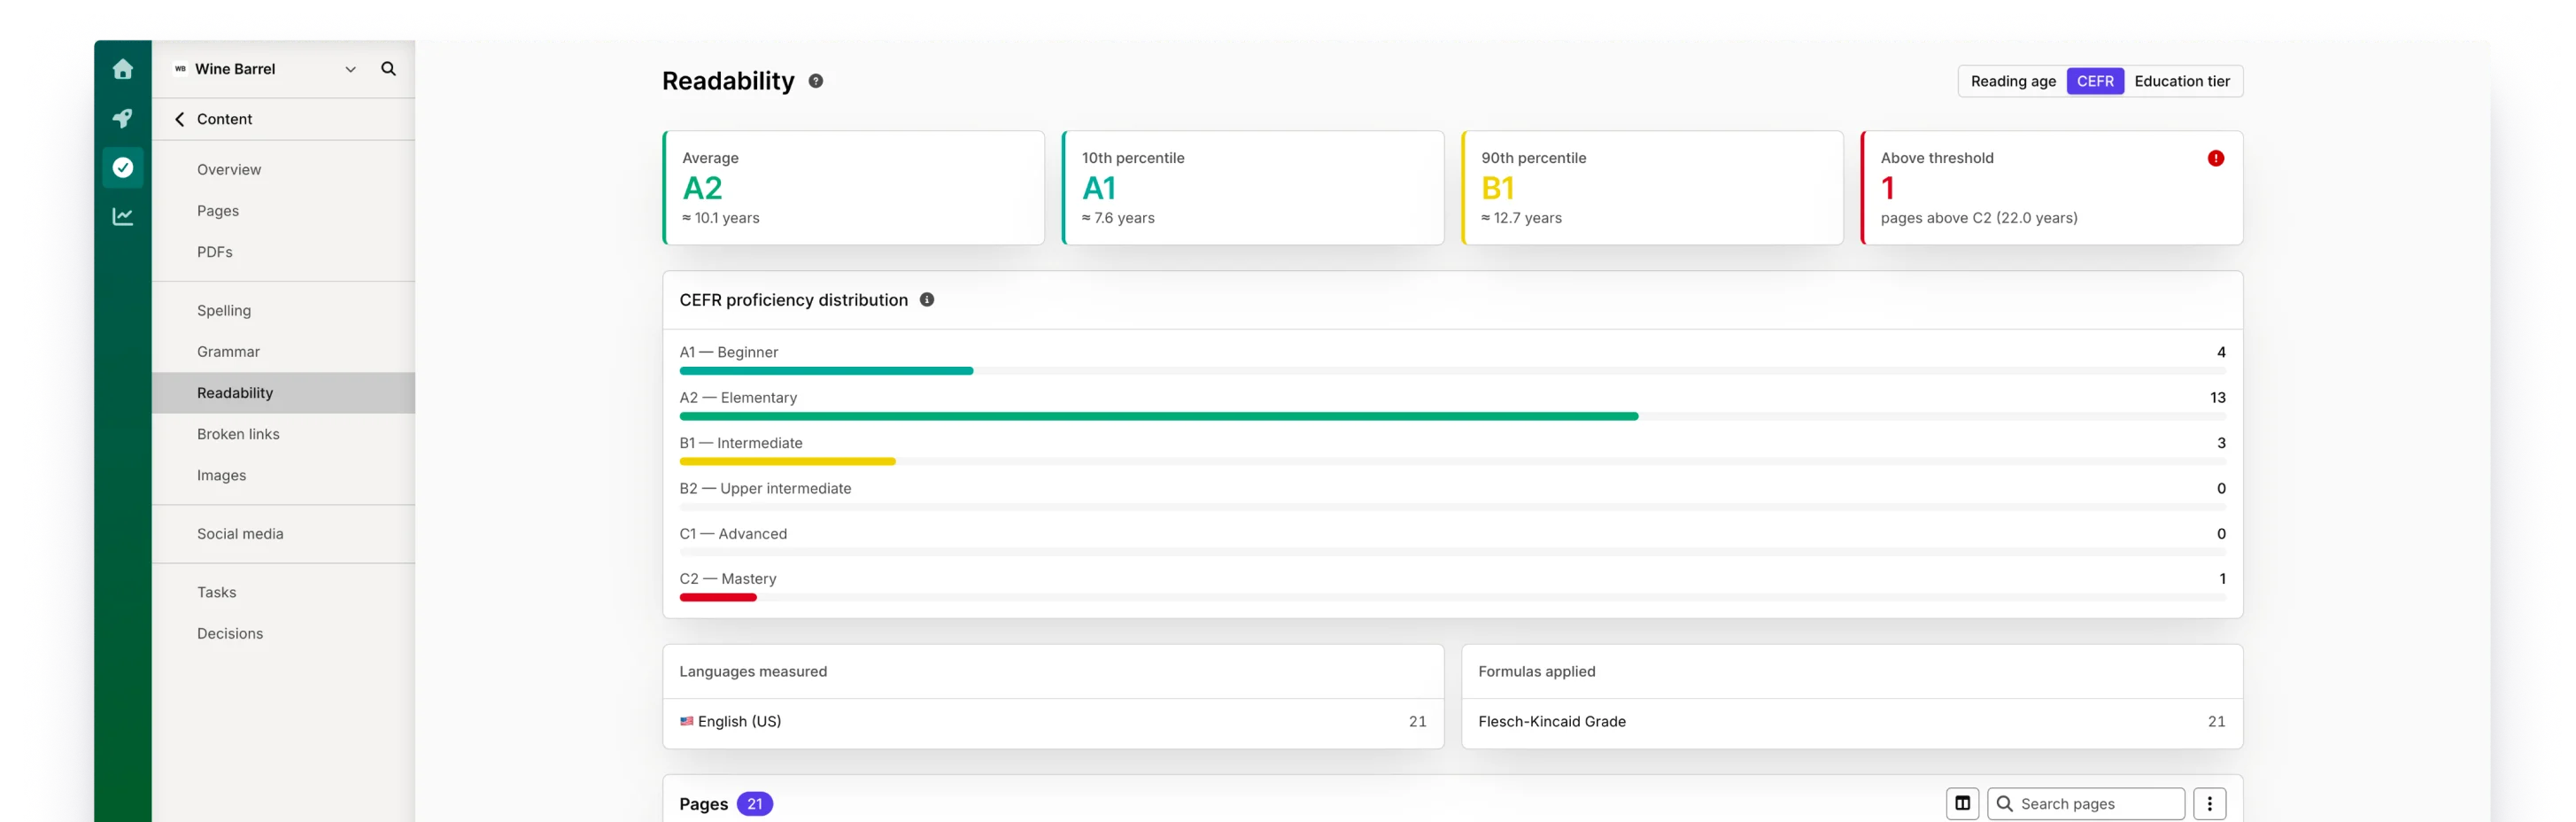2576x822 pixels.
Task: Go back using the chevron beside Content
Action: [180, 119]
